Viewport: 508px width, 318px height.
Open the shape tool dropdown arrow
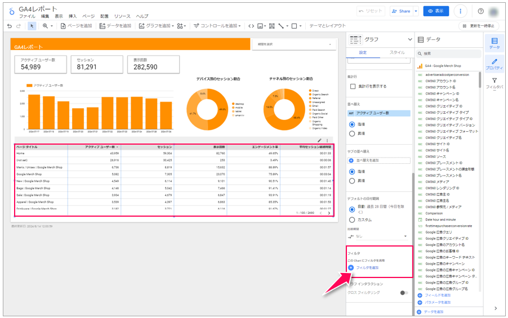coord(300,26)
